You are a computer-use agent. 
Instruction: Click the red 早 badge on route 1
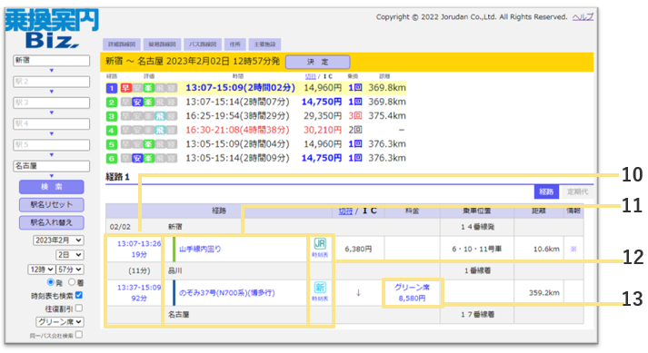125,88
